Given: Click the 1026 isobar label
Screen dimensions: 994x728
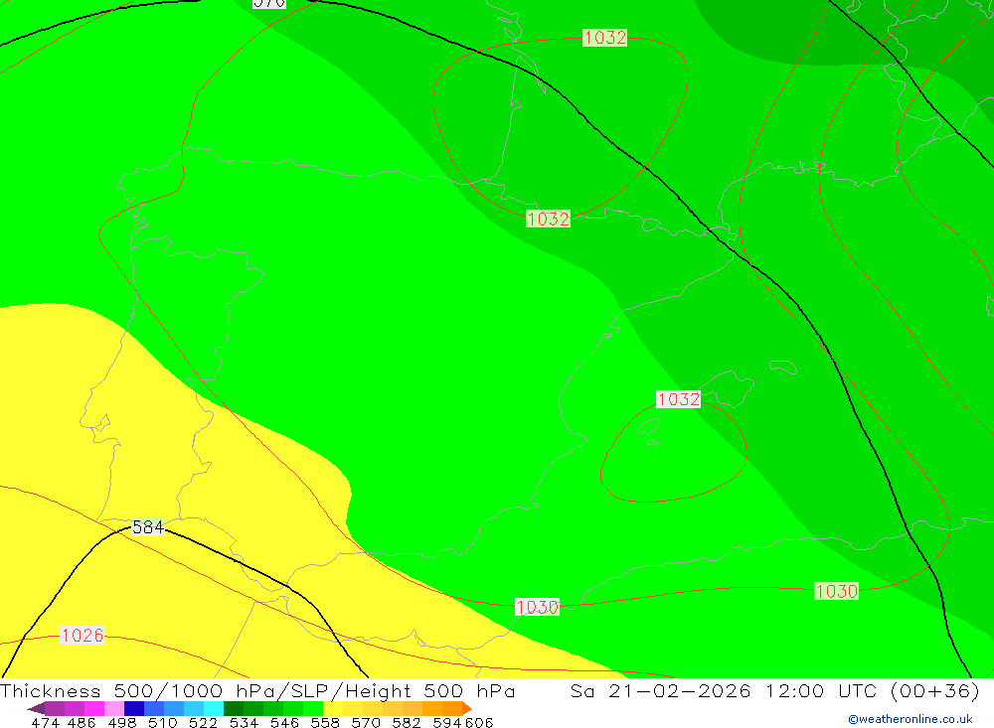Looking at the screenshot, I should coord(82,636).
